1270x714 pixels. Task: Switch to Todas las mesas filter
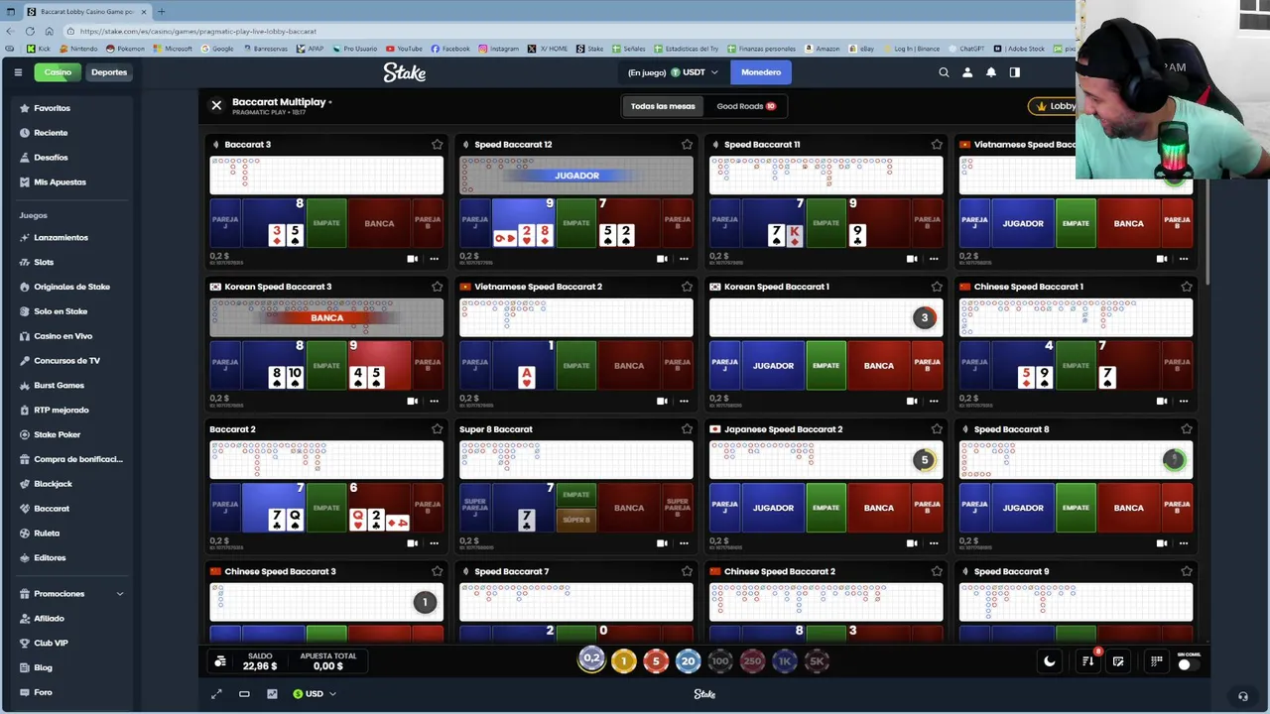coord(663,106)
